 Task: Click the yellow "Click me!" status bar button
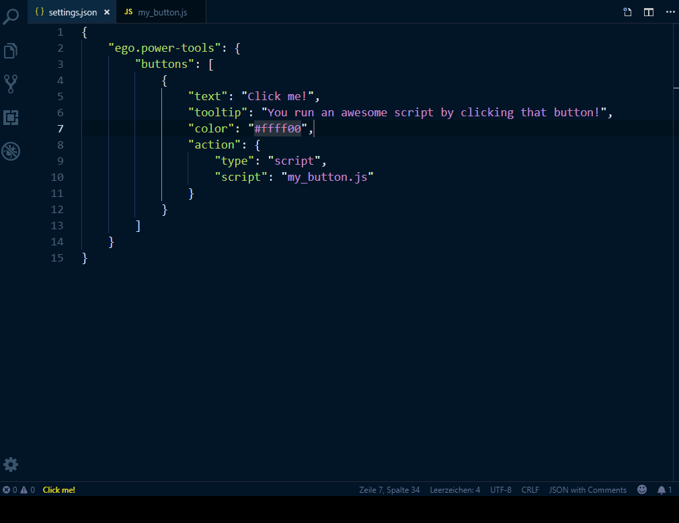click(59, 490)
